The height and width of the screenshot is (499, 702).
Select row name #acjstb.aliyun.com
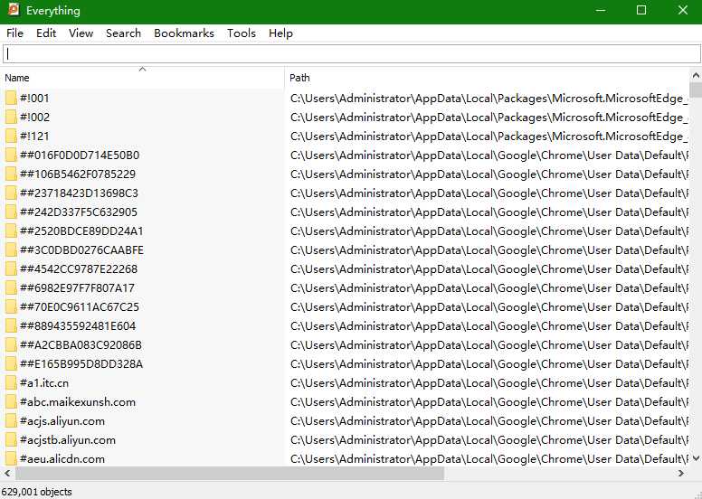point(68,440)
